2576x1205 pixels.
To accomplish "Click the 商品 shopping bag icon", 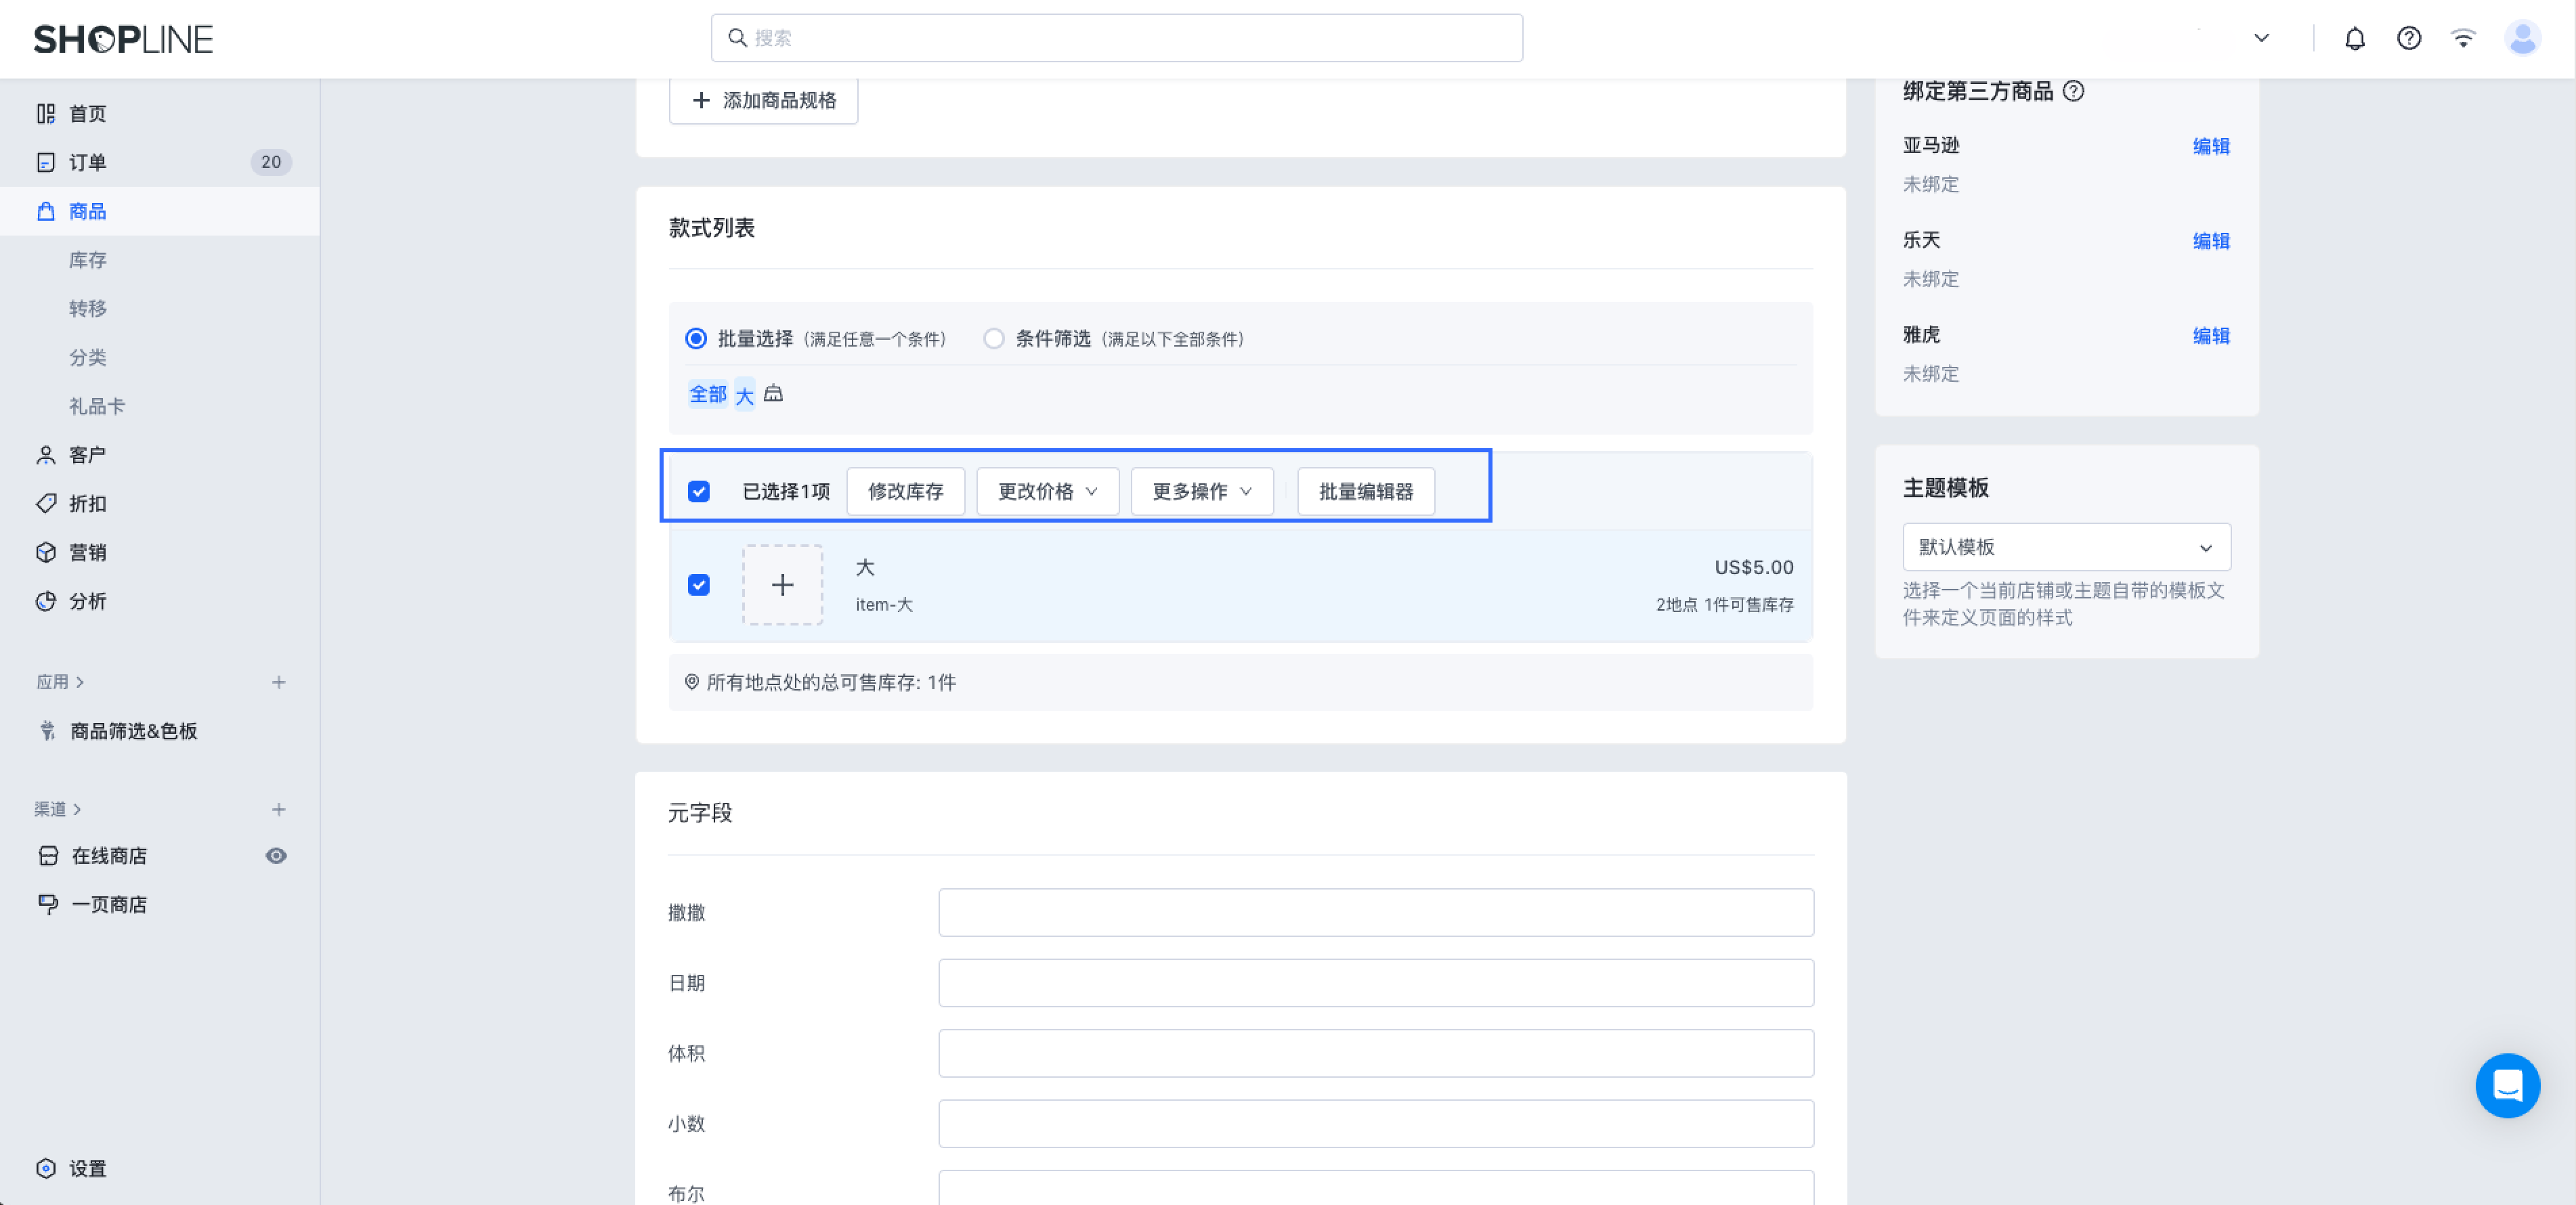I will [46, 211].
